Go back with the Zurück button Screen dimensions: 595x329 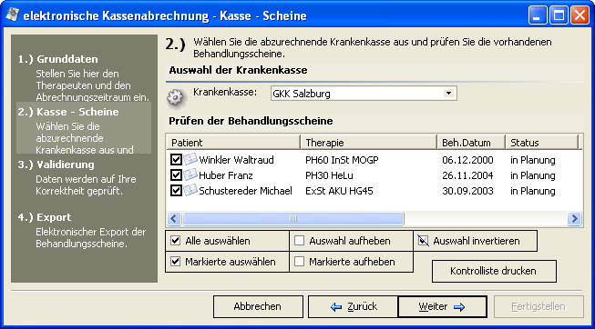tap(354, 306)
